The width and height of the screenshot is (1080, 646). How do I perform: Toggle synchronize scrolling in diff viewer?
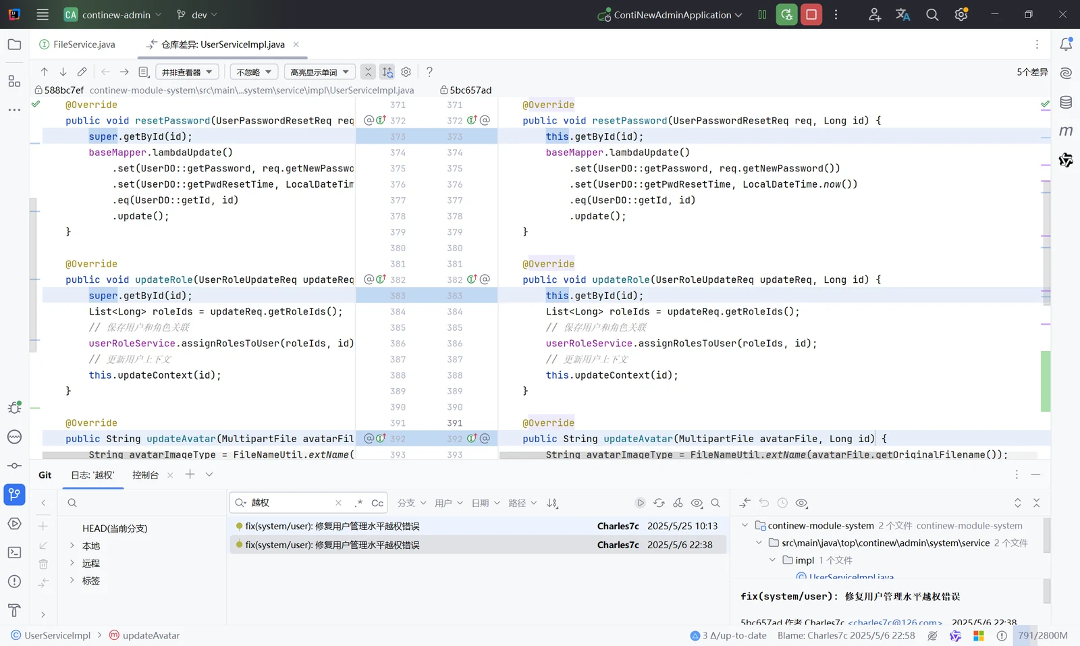(387, 72)
